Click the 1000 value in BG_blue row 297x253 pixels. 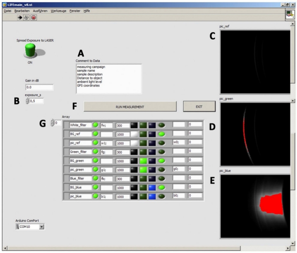(x=123, y=188)
